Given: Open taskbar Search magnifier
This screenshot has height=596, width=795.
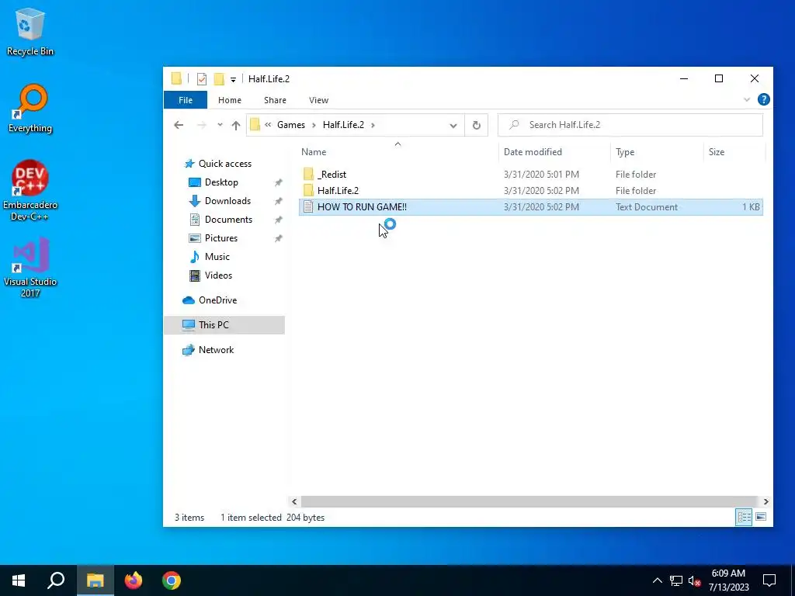Looking at the screenshot, I should (x=56, y=580).
